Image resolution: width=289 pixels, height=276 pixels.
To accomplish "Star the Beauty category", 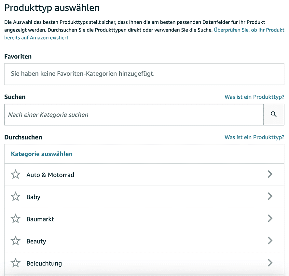I will click(16, 241).
